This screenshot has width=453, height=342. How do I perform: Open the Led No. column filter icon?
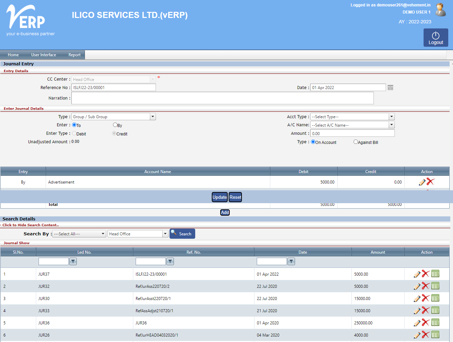(x=73, y=261)
